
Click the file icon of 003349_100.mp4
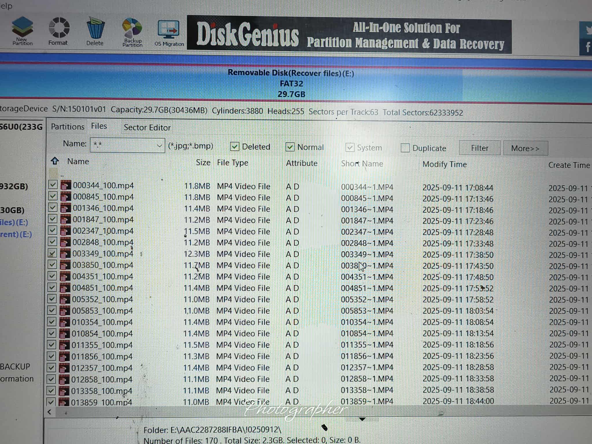65,254
